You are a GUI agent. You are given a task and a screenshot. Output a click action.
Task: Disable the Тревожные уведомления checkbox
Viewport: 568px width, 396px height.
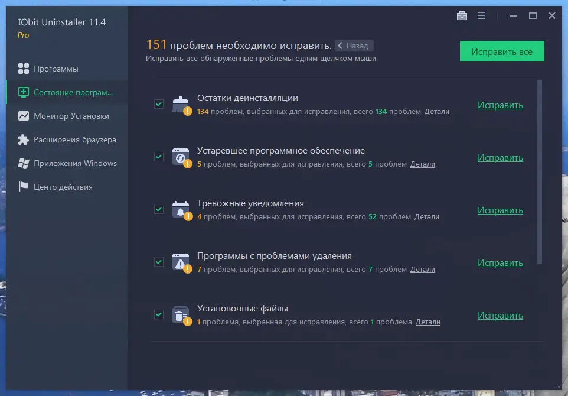[158, 209]
